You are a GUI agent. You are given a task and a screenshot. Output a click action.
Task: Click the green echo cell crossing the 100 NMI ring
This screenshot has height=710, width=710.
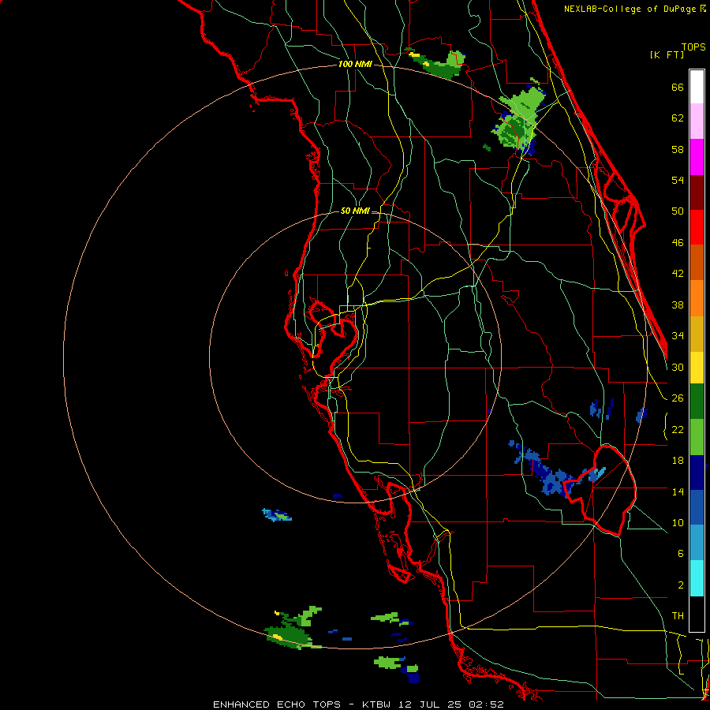point(519,118)
